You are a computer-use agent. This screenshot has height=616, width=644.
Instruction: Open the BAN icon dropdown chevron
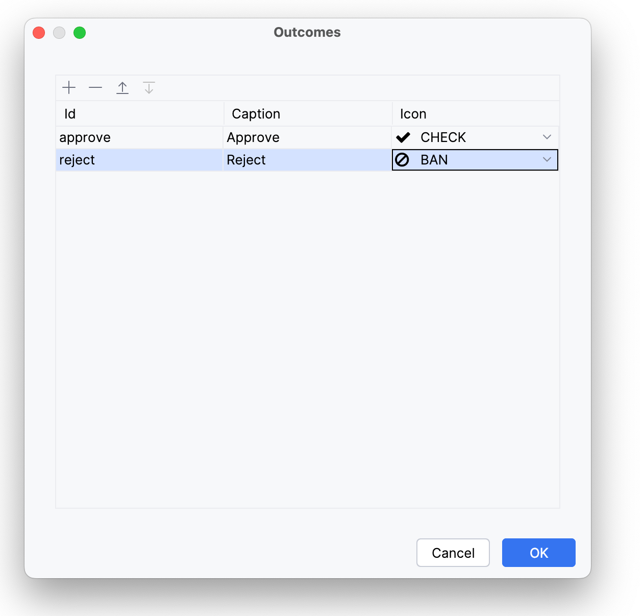(547, 160)
